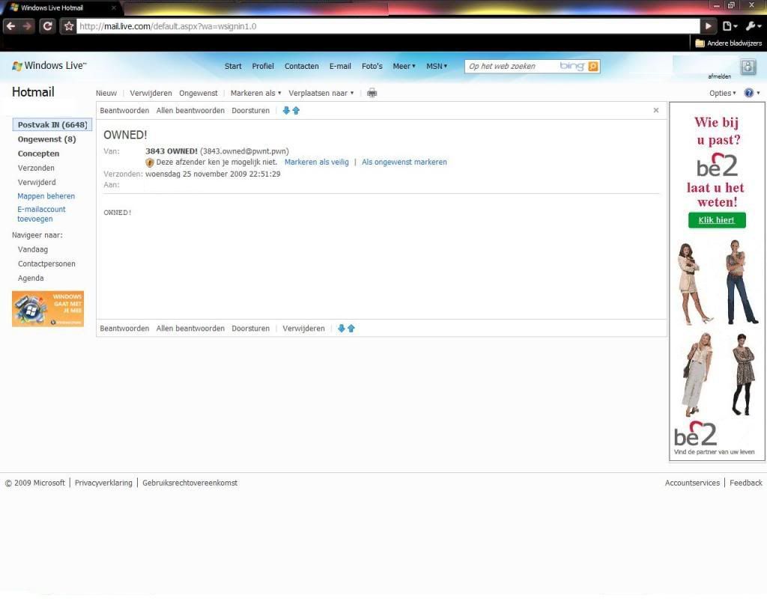This screenshot has width=767, height=613.
Task: Click the afmelden sign-out link
Action: [x=719, y=76]
